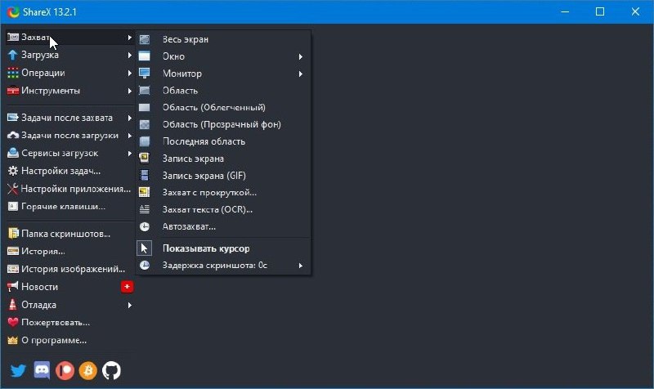This screenshot has height=389, width=654.
Task: Click the tools icon of Настройки приложения
Action: click(x=13, y=189)
